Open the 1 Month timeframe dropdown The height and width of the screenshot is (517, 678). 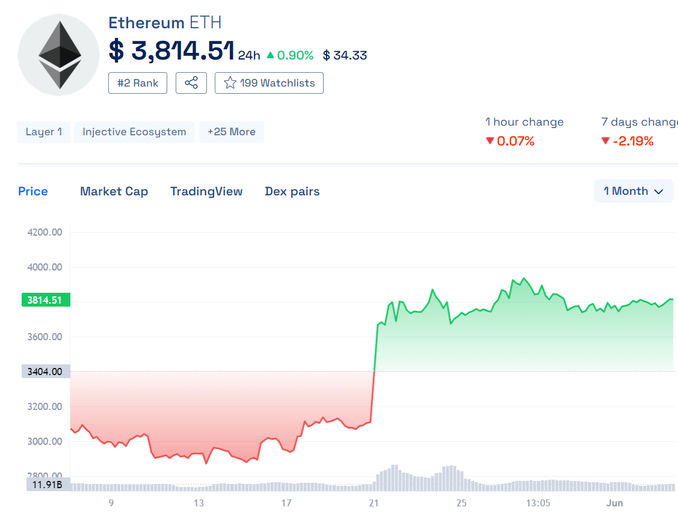[633, 191]
